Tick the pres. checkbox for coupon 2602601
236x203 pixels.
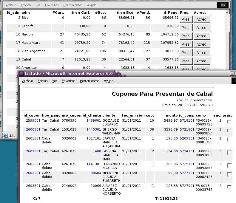[229, 165]
